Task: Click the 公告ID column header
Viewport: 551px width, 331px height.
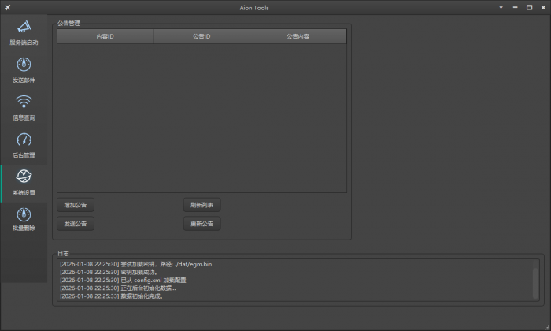Action: tap(202, 36)
